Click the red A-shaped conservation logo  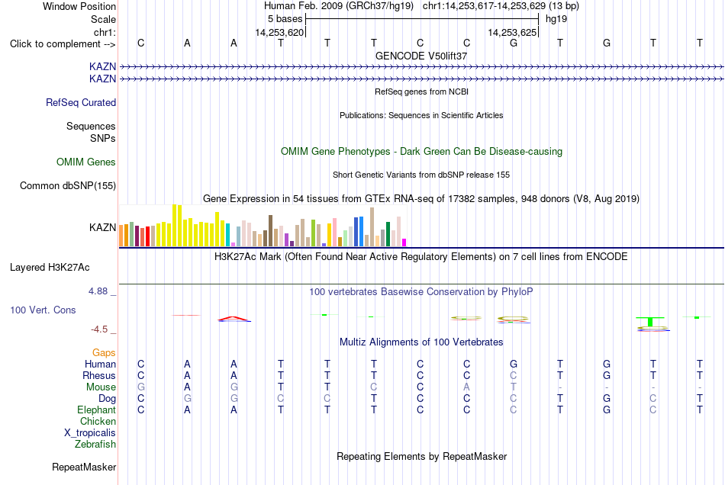click(x=234, y=319)
